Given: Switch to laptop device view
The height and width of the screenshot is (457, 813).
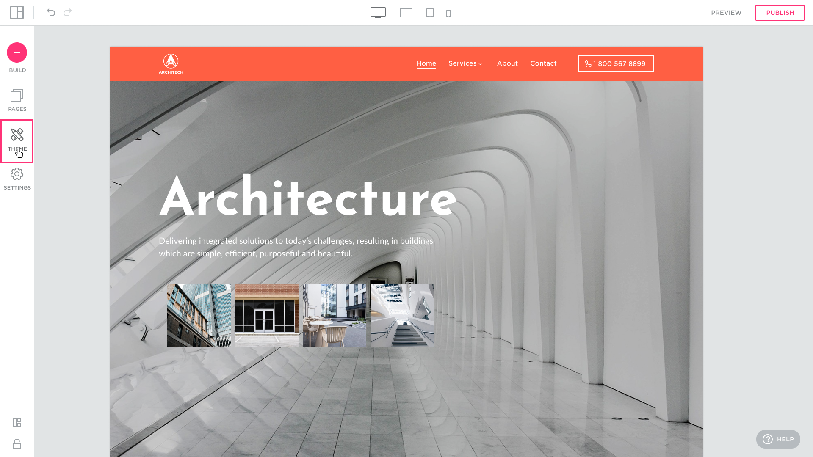Looking at the screenshot, I should 406,13.
